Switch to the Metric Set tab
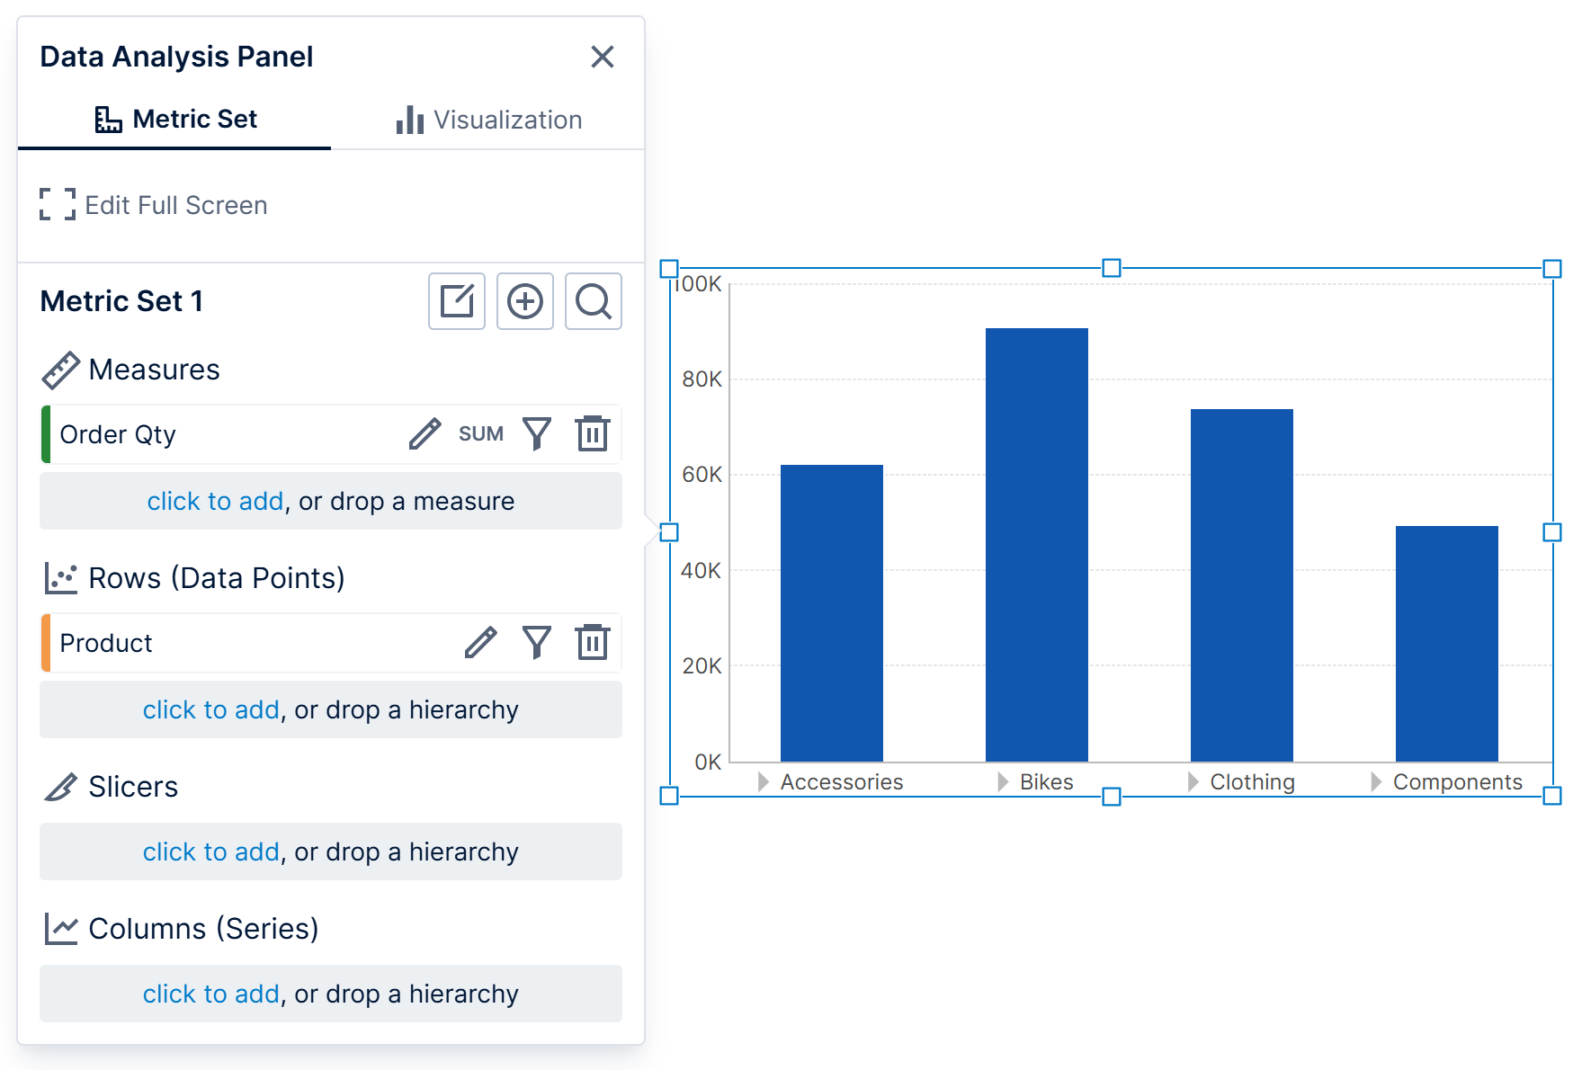1582x1070 pixels. point(174,120)
